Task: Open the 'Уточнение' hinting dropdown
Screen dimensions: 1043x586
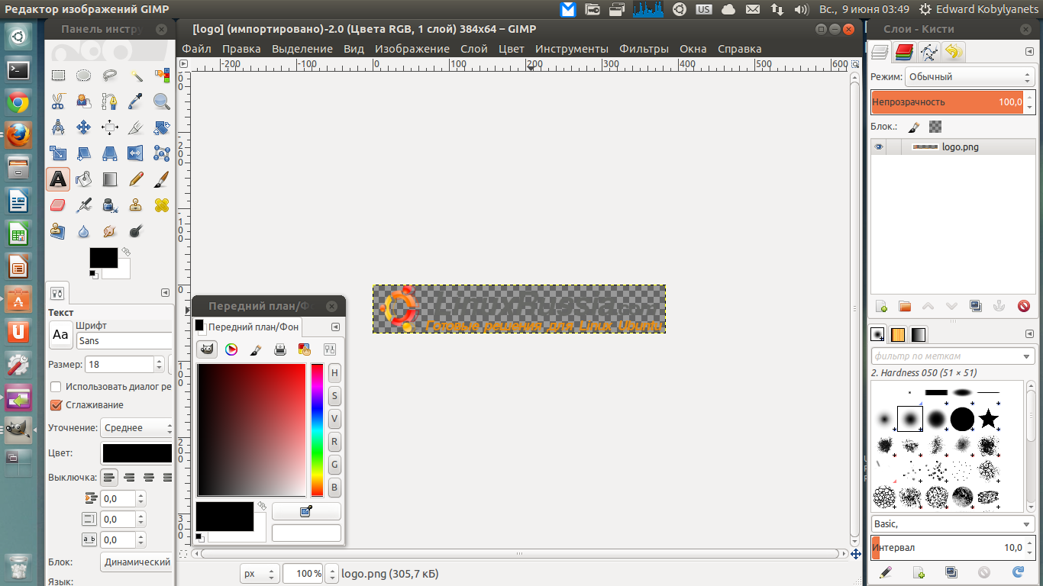Action: tap(137, 428)
